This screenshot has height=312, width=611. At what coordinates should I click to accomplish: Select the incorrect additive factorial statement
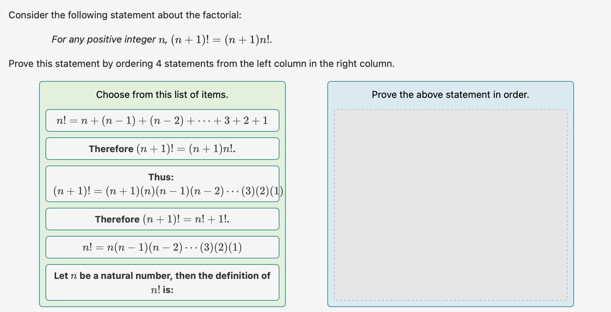pyautogui.click(x=162, y=121)
